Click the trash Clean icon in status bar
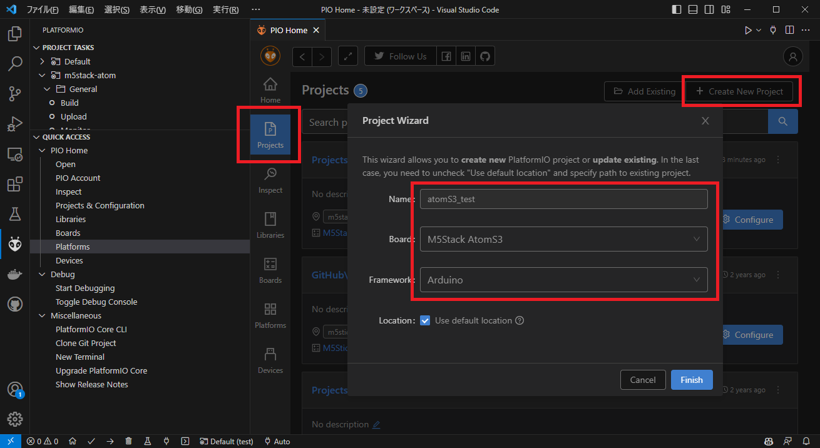Screen dimensions: 820x448 pyautogui.click(x=128, y=441)
